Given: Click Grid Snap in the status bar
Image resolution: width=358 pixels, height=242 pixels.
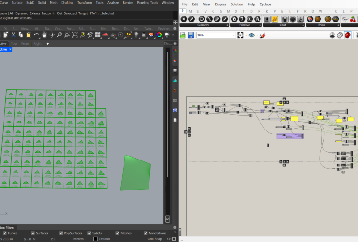Looking at the screenshot, I should click(154, 239).
